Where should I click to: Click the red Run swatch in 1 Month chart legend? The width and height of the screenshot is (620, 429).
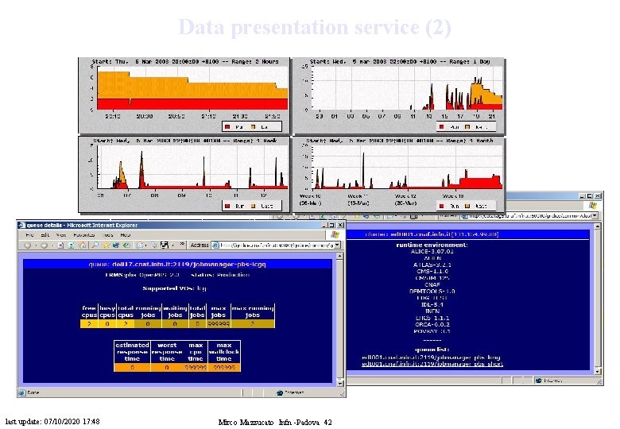pos(442,206)
